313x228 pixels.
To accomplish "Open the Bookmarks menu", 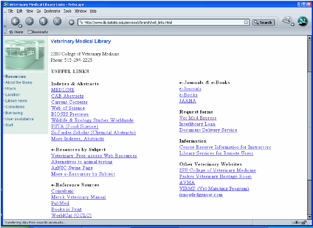I will (x=52, y=11).
